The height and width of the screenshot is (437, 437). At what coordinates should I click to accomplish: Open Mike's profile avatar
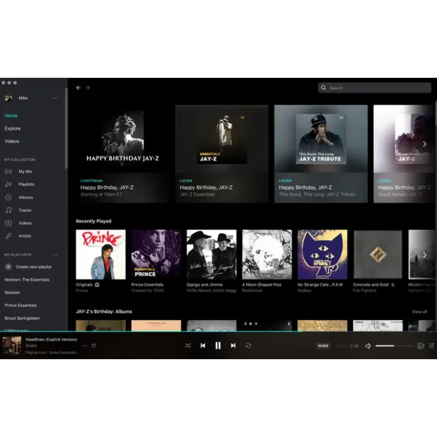[x=8, y=98]
